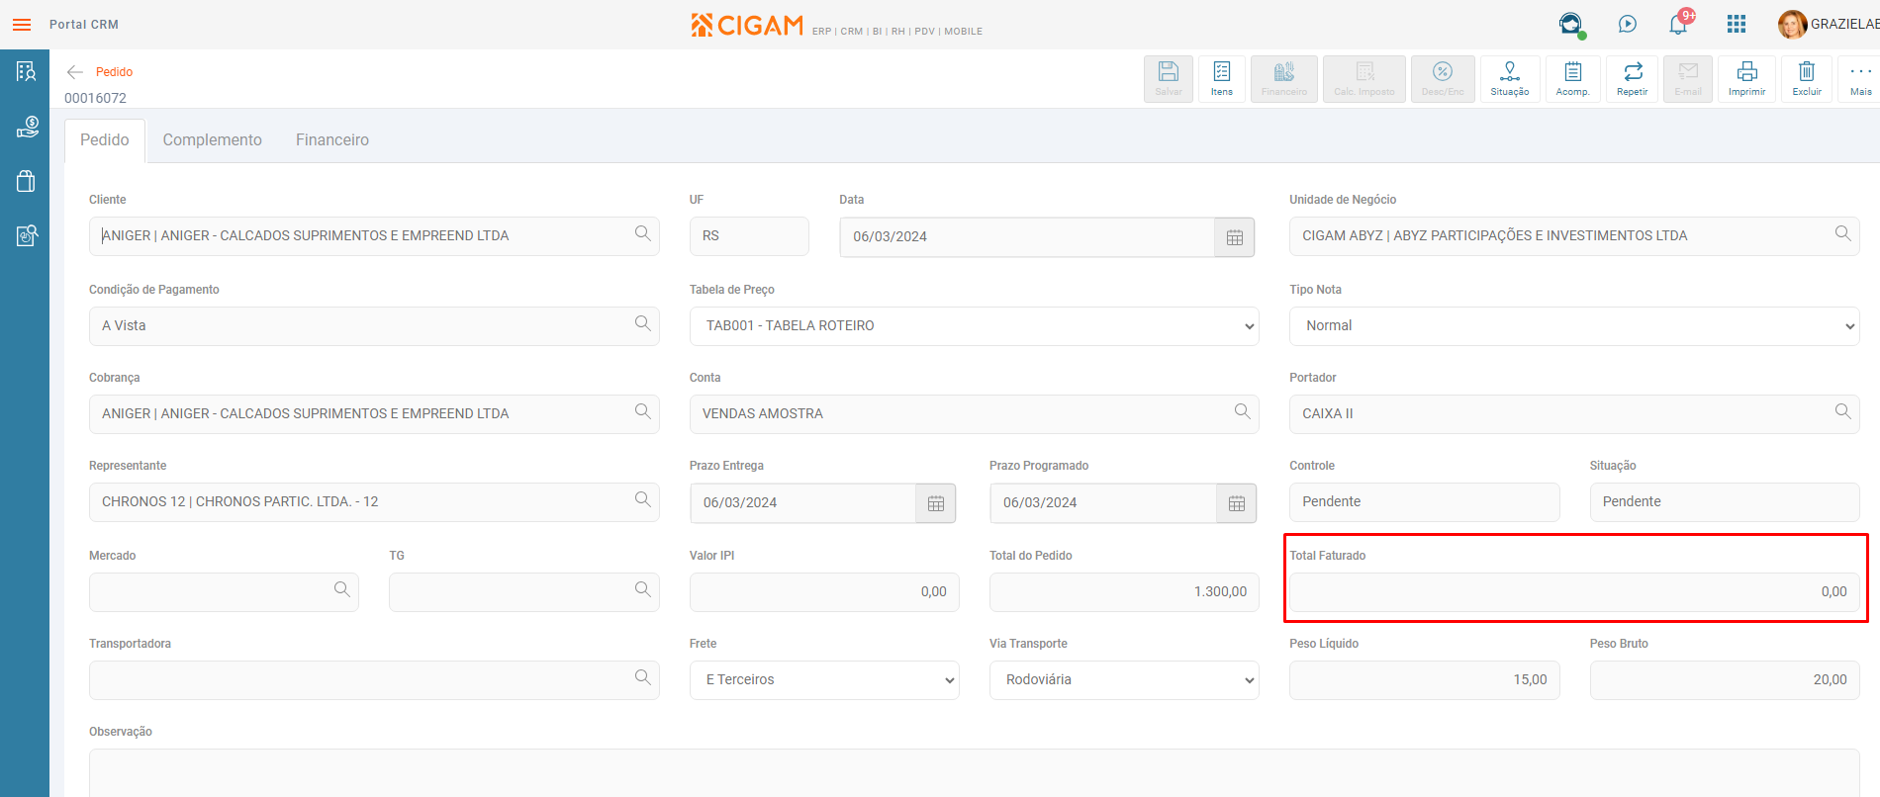Search TG with the magnifier icon
The height and width of the screenshot is (797, 1880).
[x=643, y=589]
